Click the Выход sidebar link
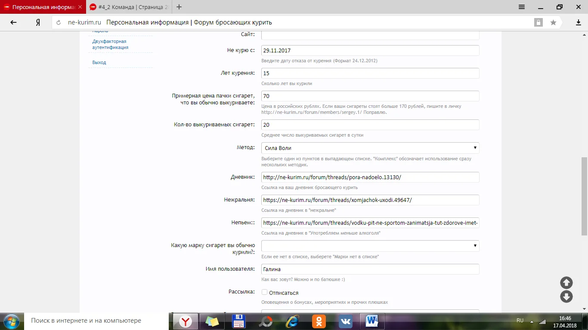Image resolution: width=588 pixels, height=330 pixels. [99, 62]
